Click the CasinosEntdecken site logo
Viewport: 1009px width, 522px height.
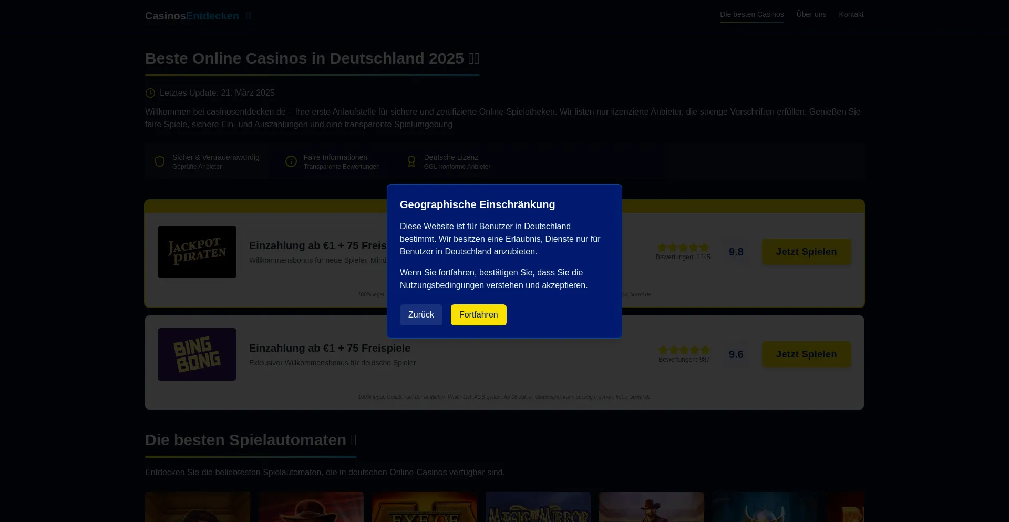192,16
